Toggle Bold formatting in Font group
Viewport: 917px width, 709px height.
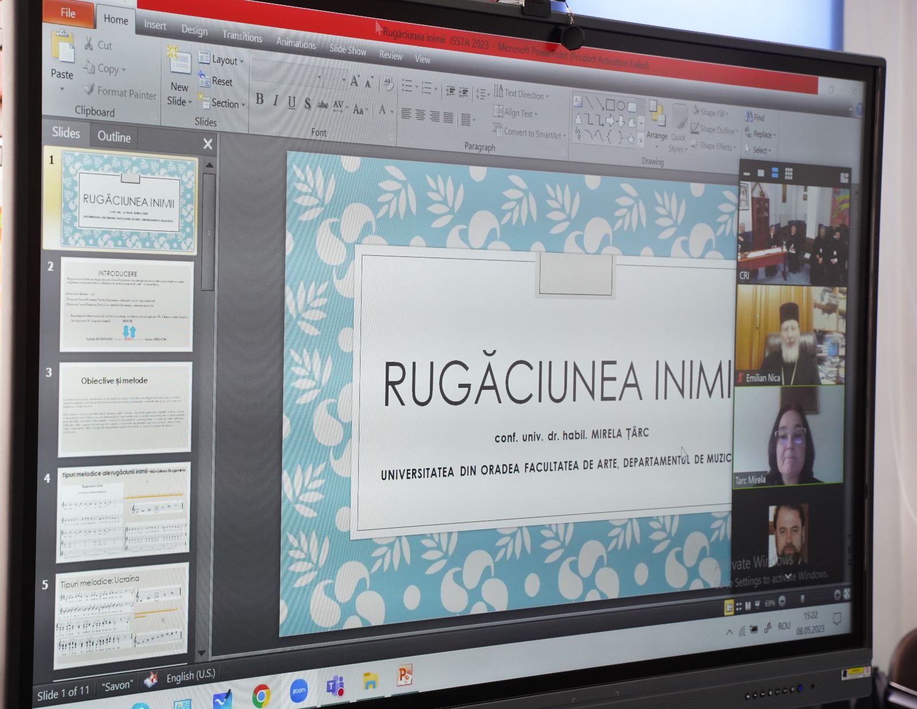260,99
